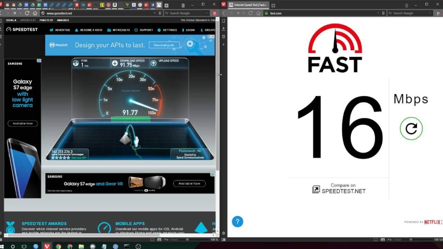Open Task View on the taskbar
The width and height of the screenshot is (443, 249).
pos(24,247)
